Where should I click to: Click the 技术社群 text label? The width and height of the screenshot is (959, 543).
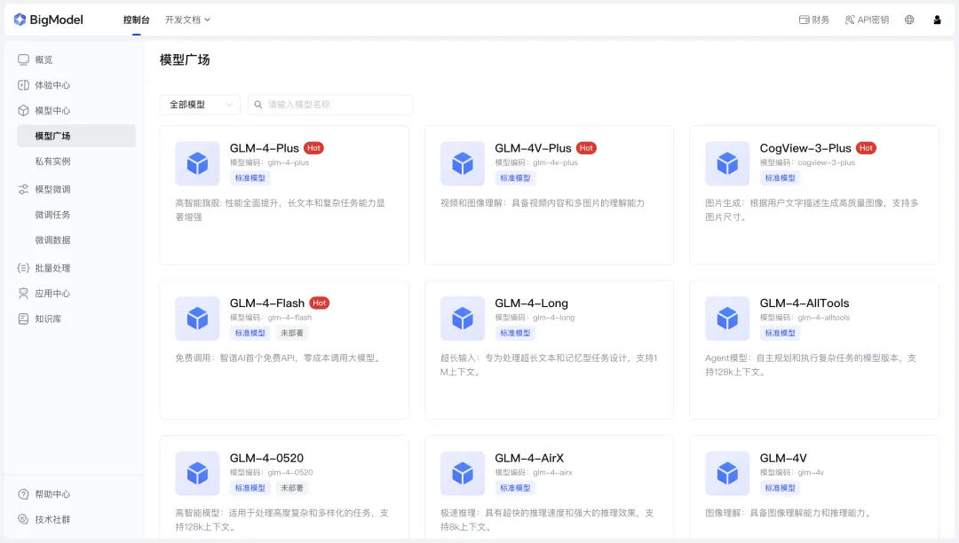[52, 519]
